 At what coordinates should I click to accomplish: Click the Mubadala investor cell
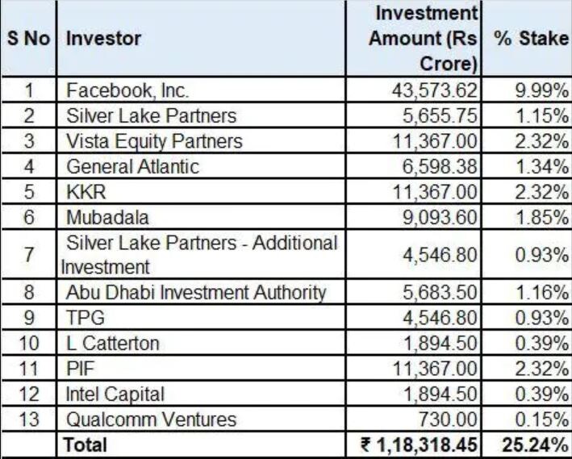point(201,217)
